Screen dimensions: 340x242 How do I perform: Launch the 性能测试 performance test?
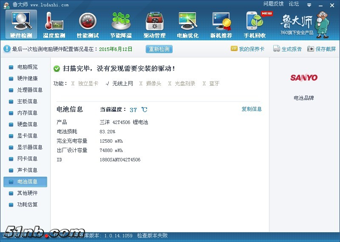pos(88,25)
